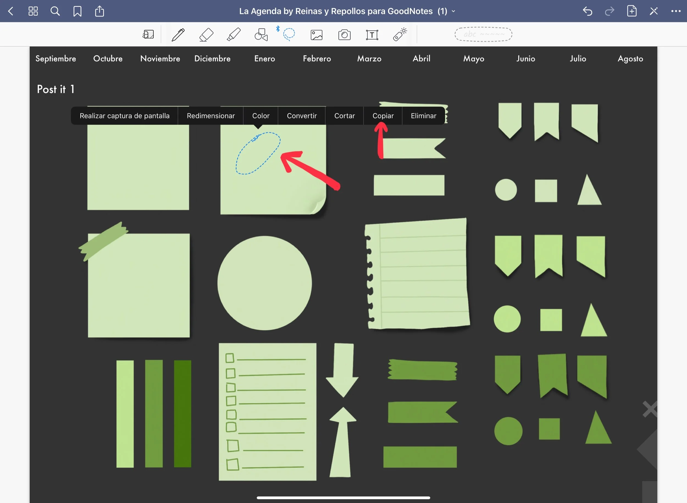Choose Redimensionar in the context menu

[x=211, y=116]
